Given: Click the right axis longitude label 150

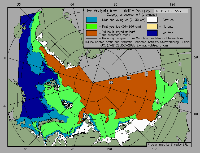Looking at the screenshot, I should [195, 57].
